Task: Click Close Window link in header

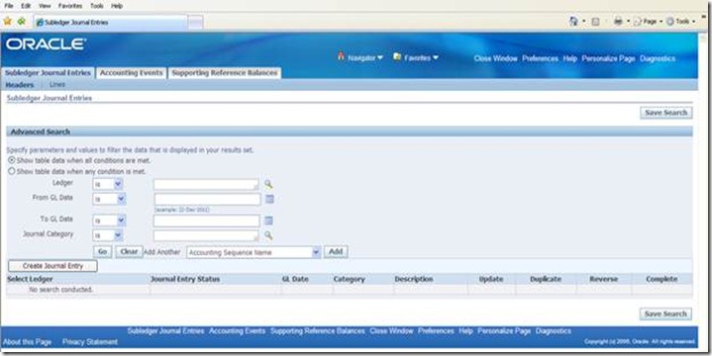Action: pos(495,58)
